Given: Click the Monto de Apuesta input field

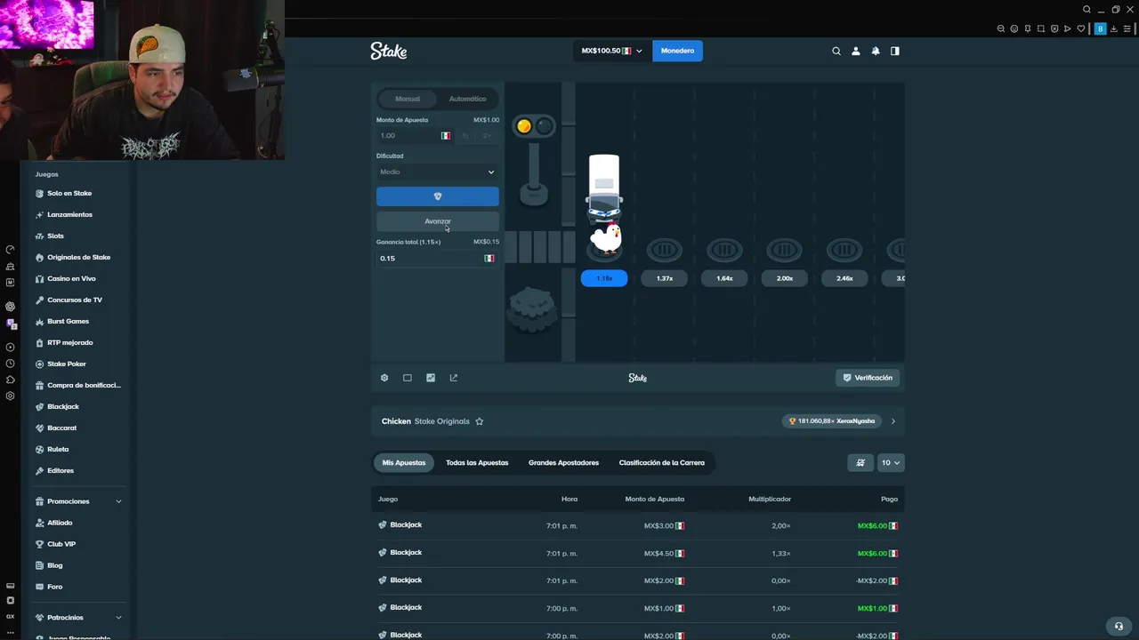Looking at the screenshot, I should pos(415,135).
